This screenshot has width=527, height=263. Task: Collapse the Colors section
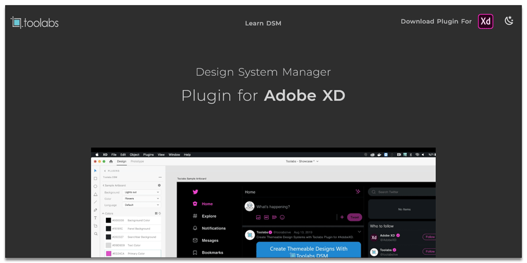tap(103, 214)
